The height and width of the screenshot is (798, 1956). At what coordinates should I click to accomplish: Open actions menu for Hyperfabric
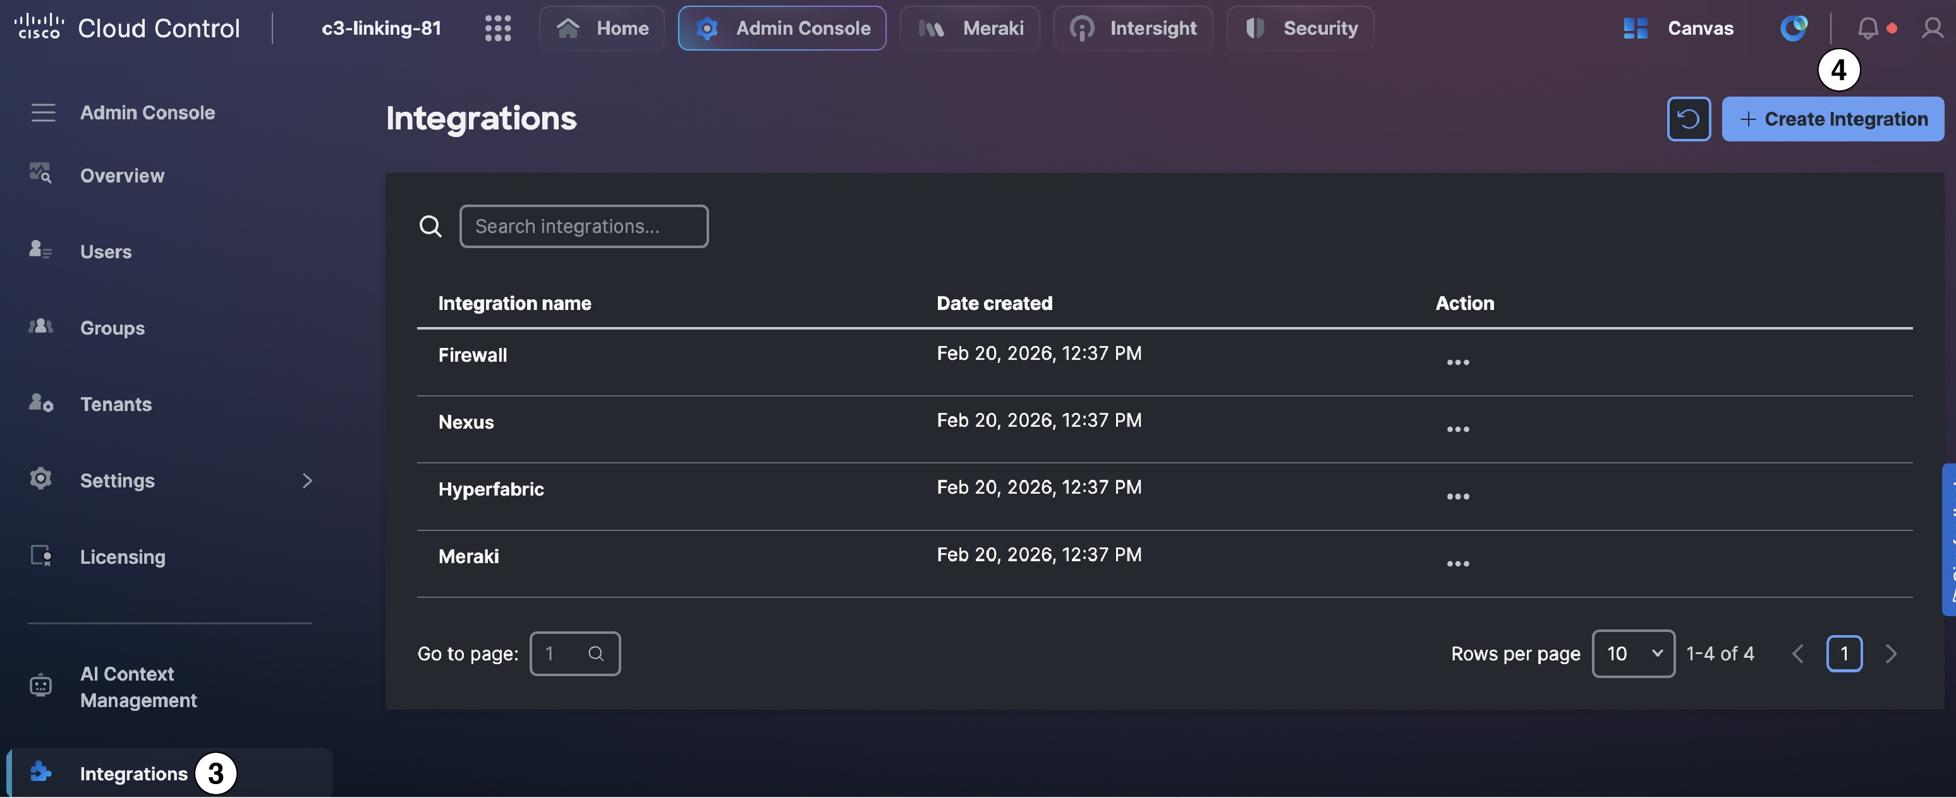click(x=1457, y=496)
